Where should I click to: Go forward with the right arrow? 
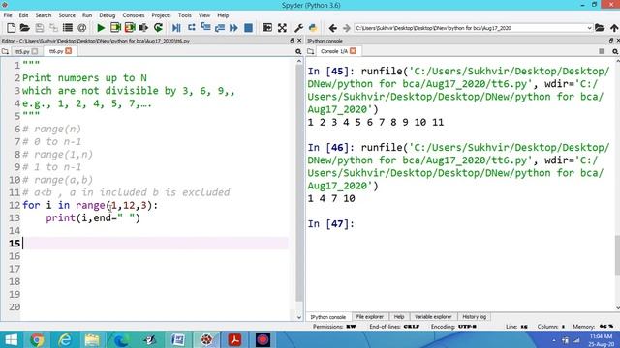click(x=347, y=28)
